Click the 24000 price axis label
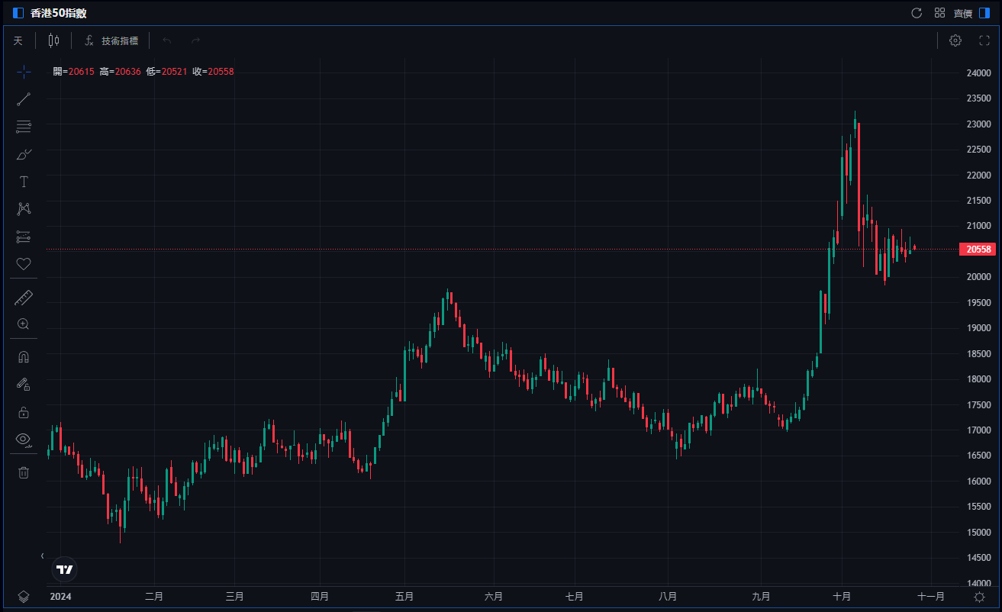Viewport: 1002px width, 612px height. (978, 73)
